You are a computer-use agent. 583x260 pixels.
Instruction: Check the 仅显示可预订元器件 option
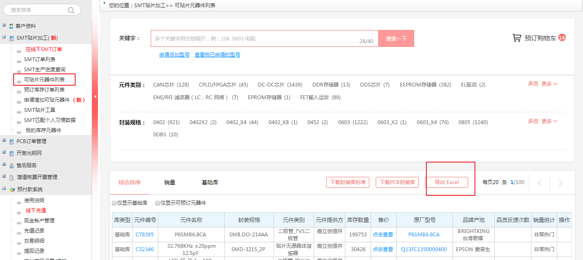(157, 203)
